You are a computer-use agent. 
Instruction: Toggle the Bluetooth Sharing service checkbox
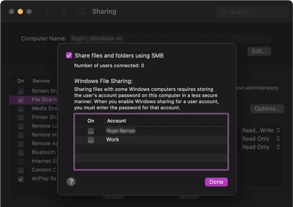[x=21, y=153]
